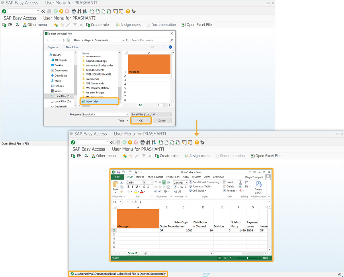Image resolution: width=344 pixels, height=277 pixels.
Task: Click the green back icon in the SAP window behind the file dialog
Action: tap(56, 11)
